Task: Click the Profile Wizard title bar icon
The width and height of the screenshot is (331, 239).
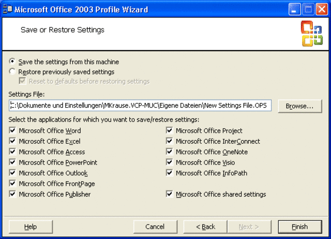Action: pos(7,9)
